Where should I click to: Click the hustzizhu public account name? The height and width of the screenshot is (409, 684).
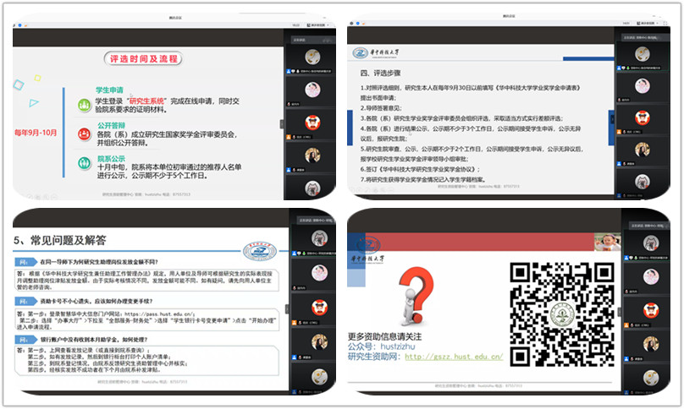397,346
